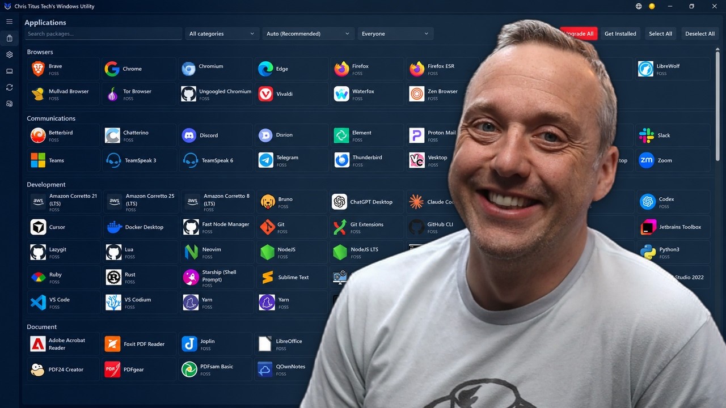The height and width of the screenshot is (408, 726).
Task: Focus the Search packages field
Action: [103, 33]
